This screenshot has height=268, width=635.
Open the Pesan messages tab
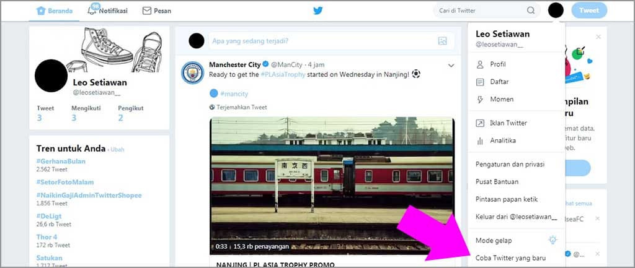point(156,11)
